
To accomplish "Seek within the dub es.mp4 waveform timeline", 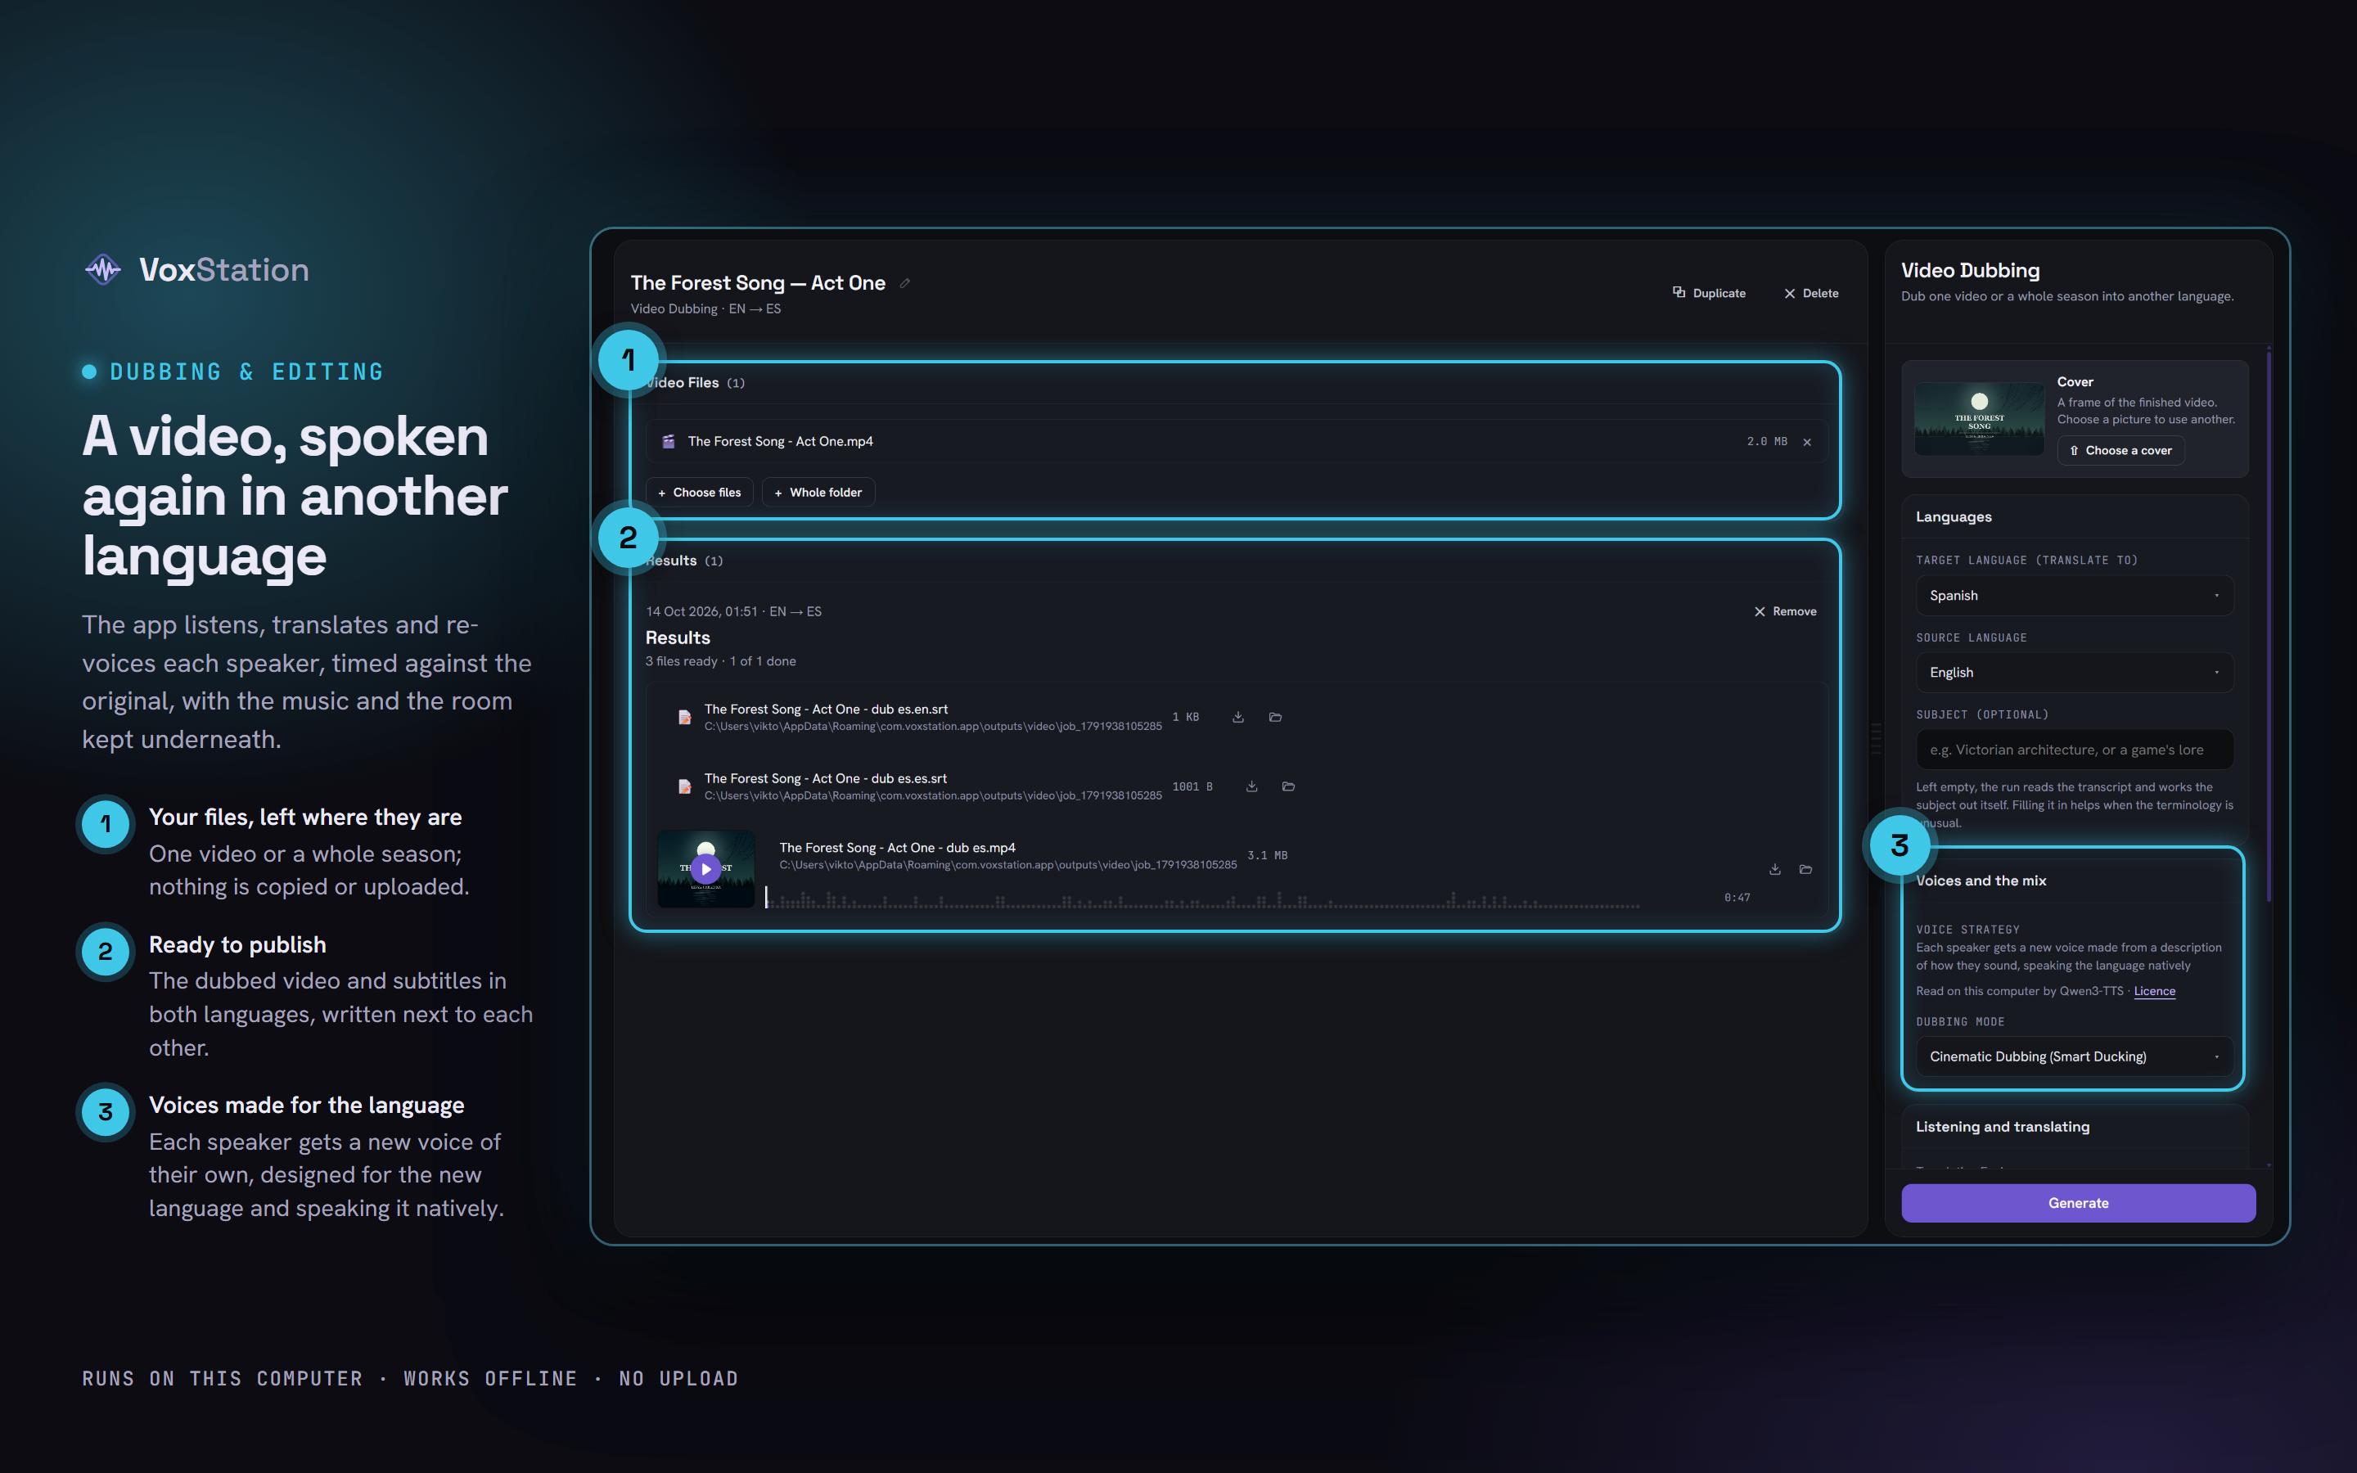I will coord(1202,899).
